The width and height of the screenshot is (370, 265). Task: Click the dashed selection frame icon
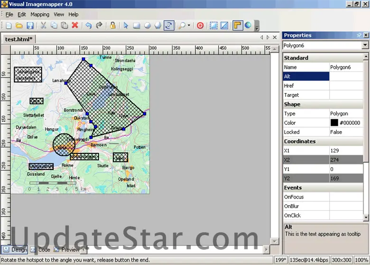click(213, 25)
